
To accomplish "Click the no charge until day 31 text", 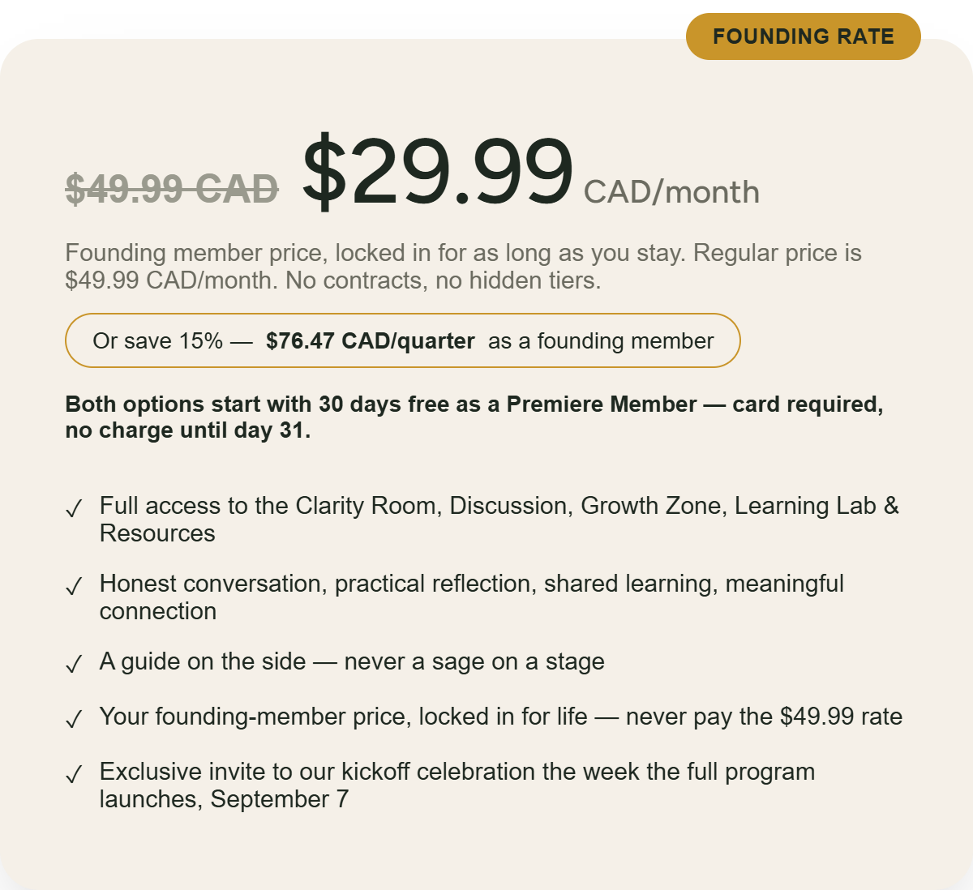I will (x=187, y=430).
